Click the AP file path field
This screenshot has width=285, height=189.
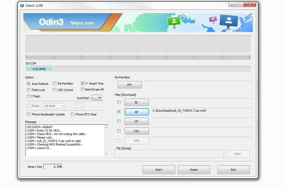tap(202, 112)
